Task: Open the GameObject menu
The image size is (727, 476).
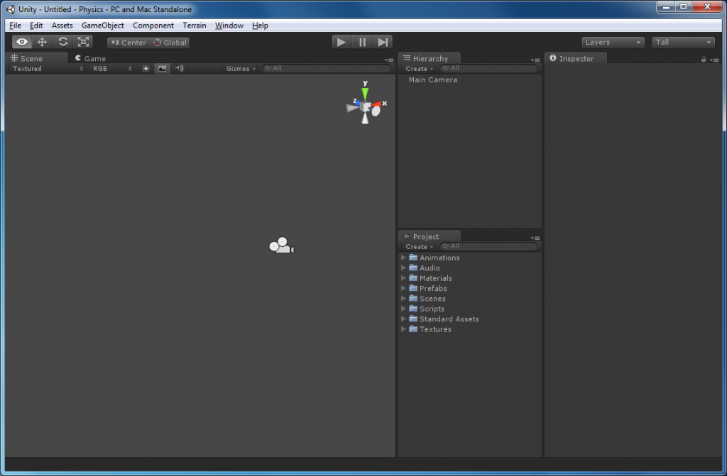Action: click(103, 26)
